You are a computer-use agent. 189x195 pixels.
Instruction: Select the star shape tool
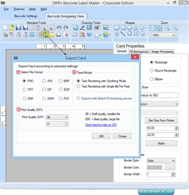(116, 34)
